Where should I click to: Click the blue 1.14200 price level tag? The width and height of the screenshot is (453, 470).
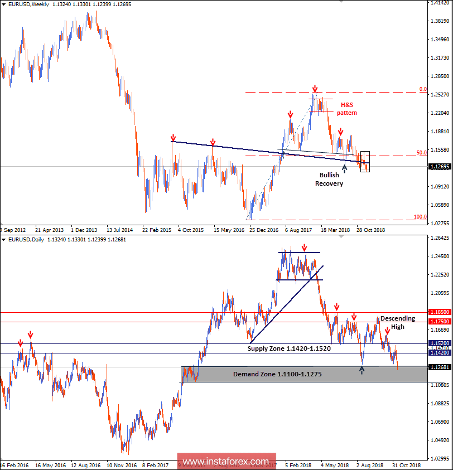pyautogui.click(x=440, y=353)
